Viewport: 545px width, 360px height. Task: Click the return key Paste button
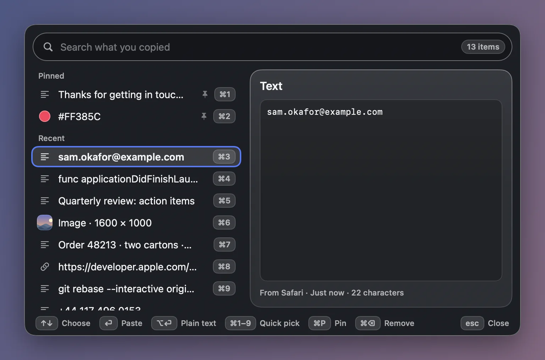[x=109, y=323]
